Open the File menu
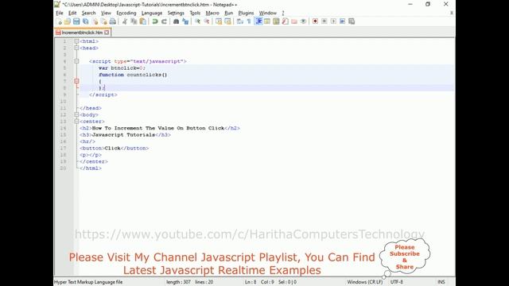This screenshot has width=509, height=286. [60, 13]
